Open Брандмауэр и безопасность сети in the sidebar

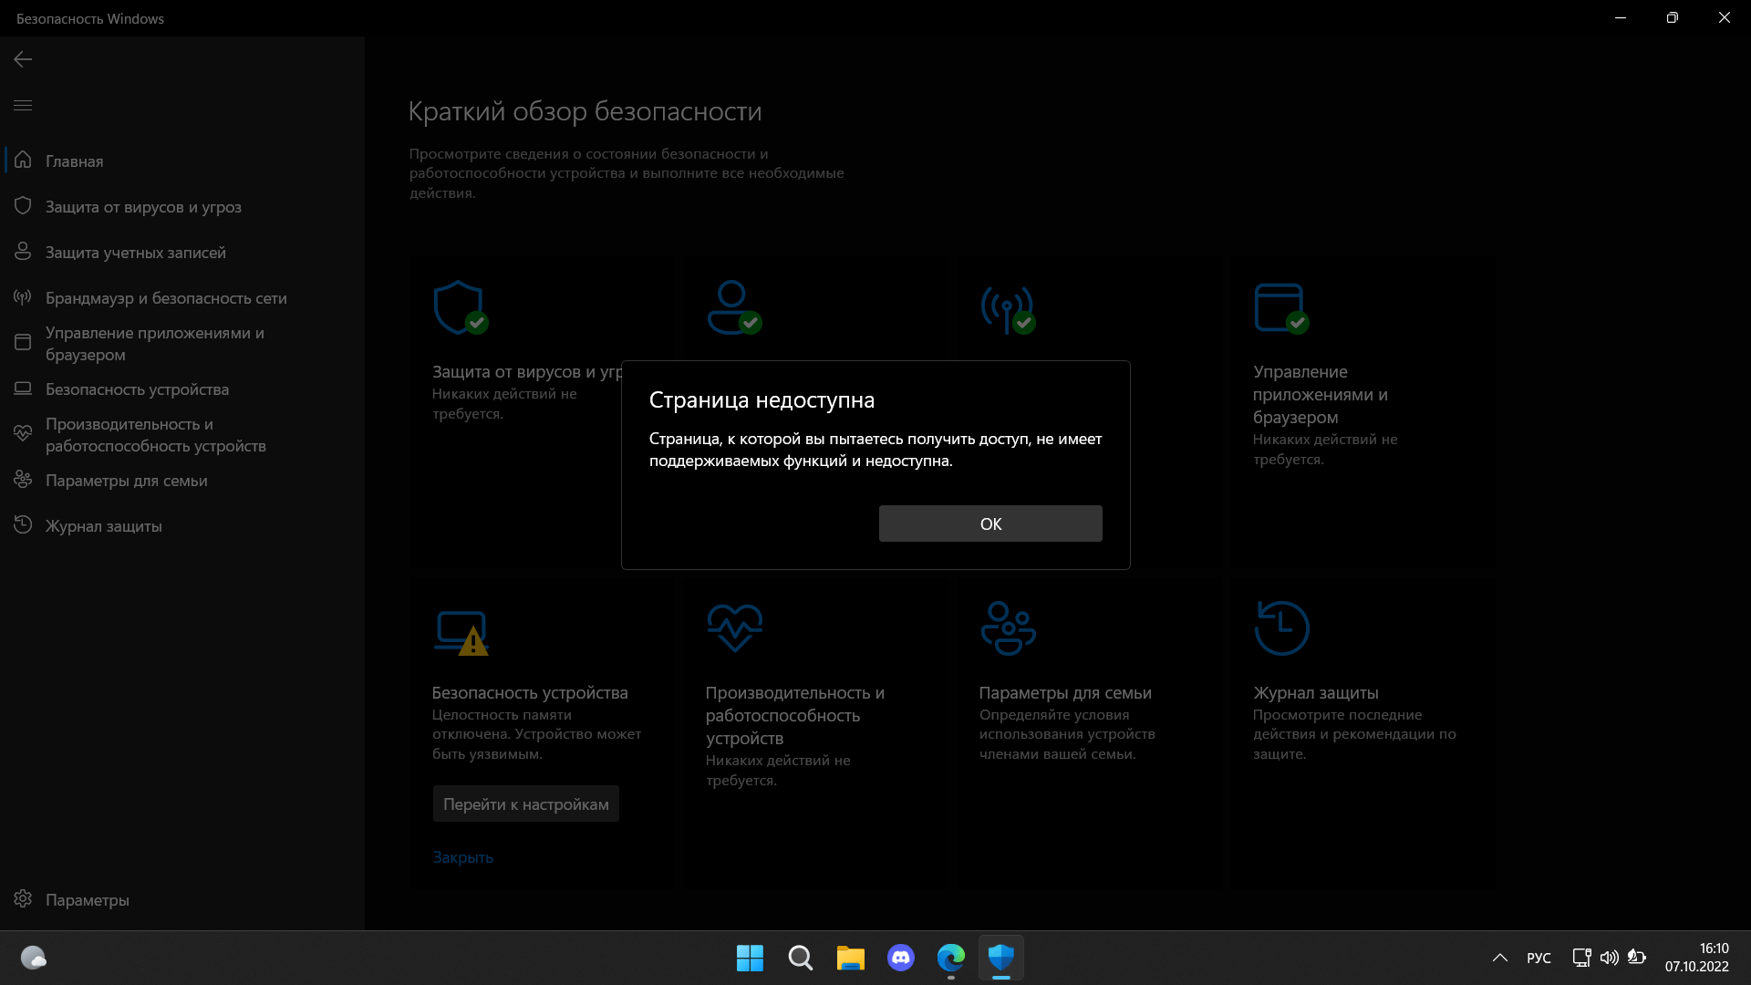(182, 297)
